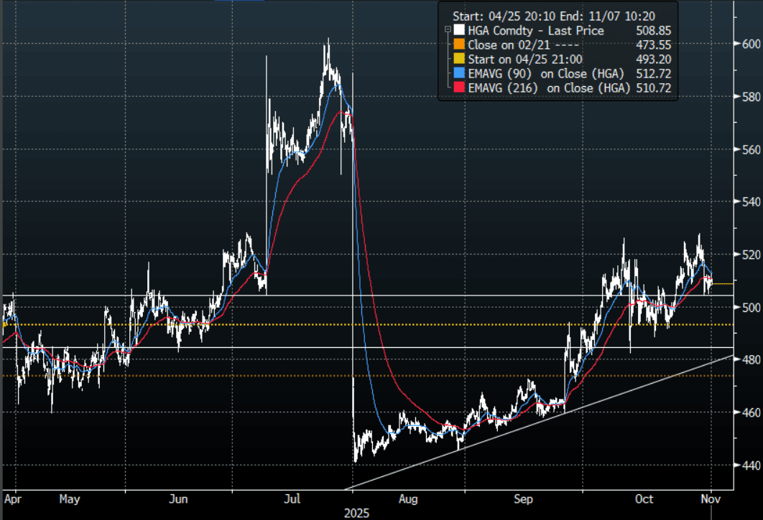Click the 508.85 last price value
Viewport: 763px width, 520px height.
(653, 31)
